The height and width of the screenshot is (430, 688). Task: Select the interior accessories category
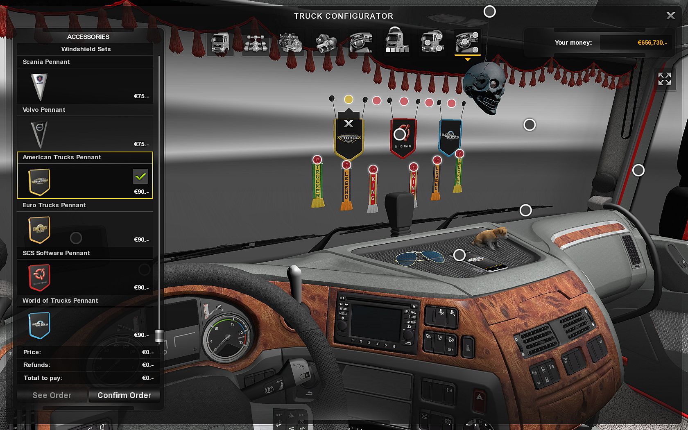(x=467, y=43)
